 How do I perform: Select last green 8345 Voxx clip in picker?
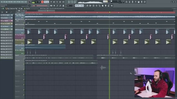(6, 58)
